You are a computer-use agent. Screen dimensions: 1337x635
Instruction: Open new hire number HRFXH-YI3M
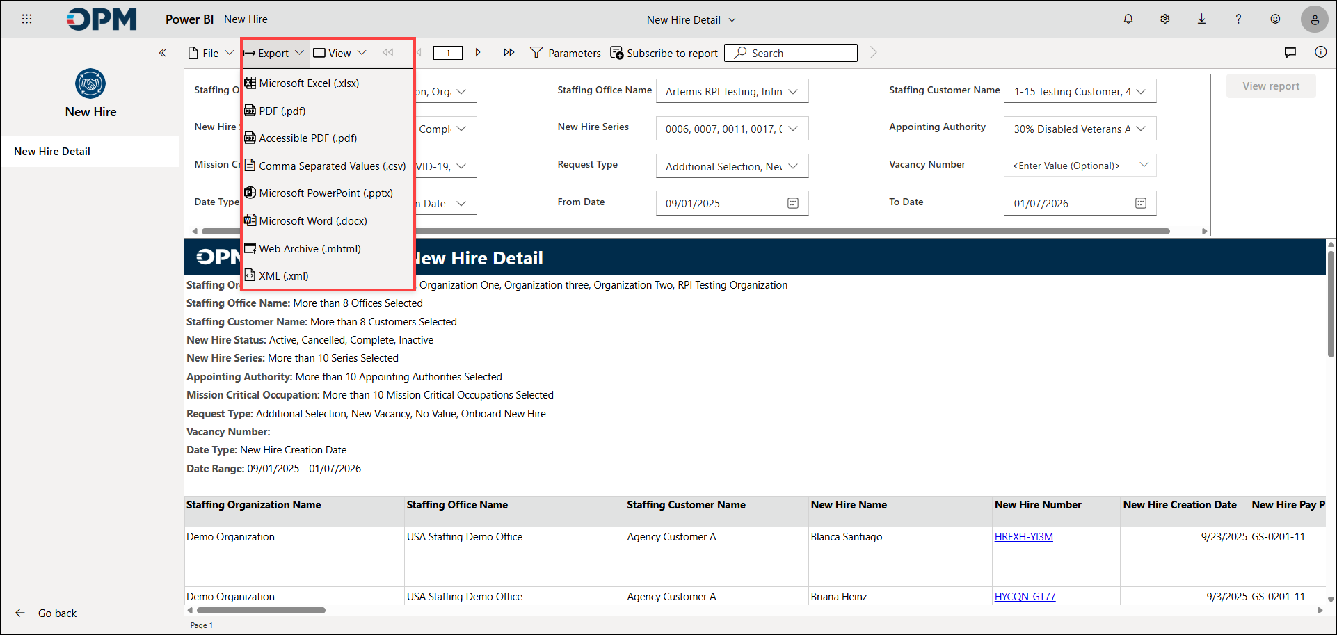[1023, 536]
